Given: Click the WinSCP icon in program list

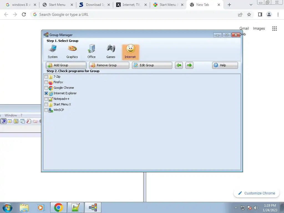Looking at the screenshot, I should [x=51, y=110].
